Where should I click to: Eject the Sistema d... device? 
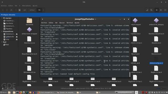pyautogui.click(x=17, y=34)
